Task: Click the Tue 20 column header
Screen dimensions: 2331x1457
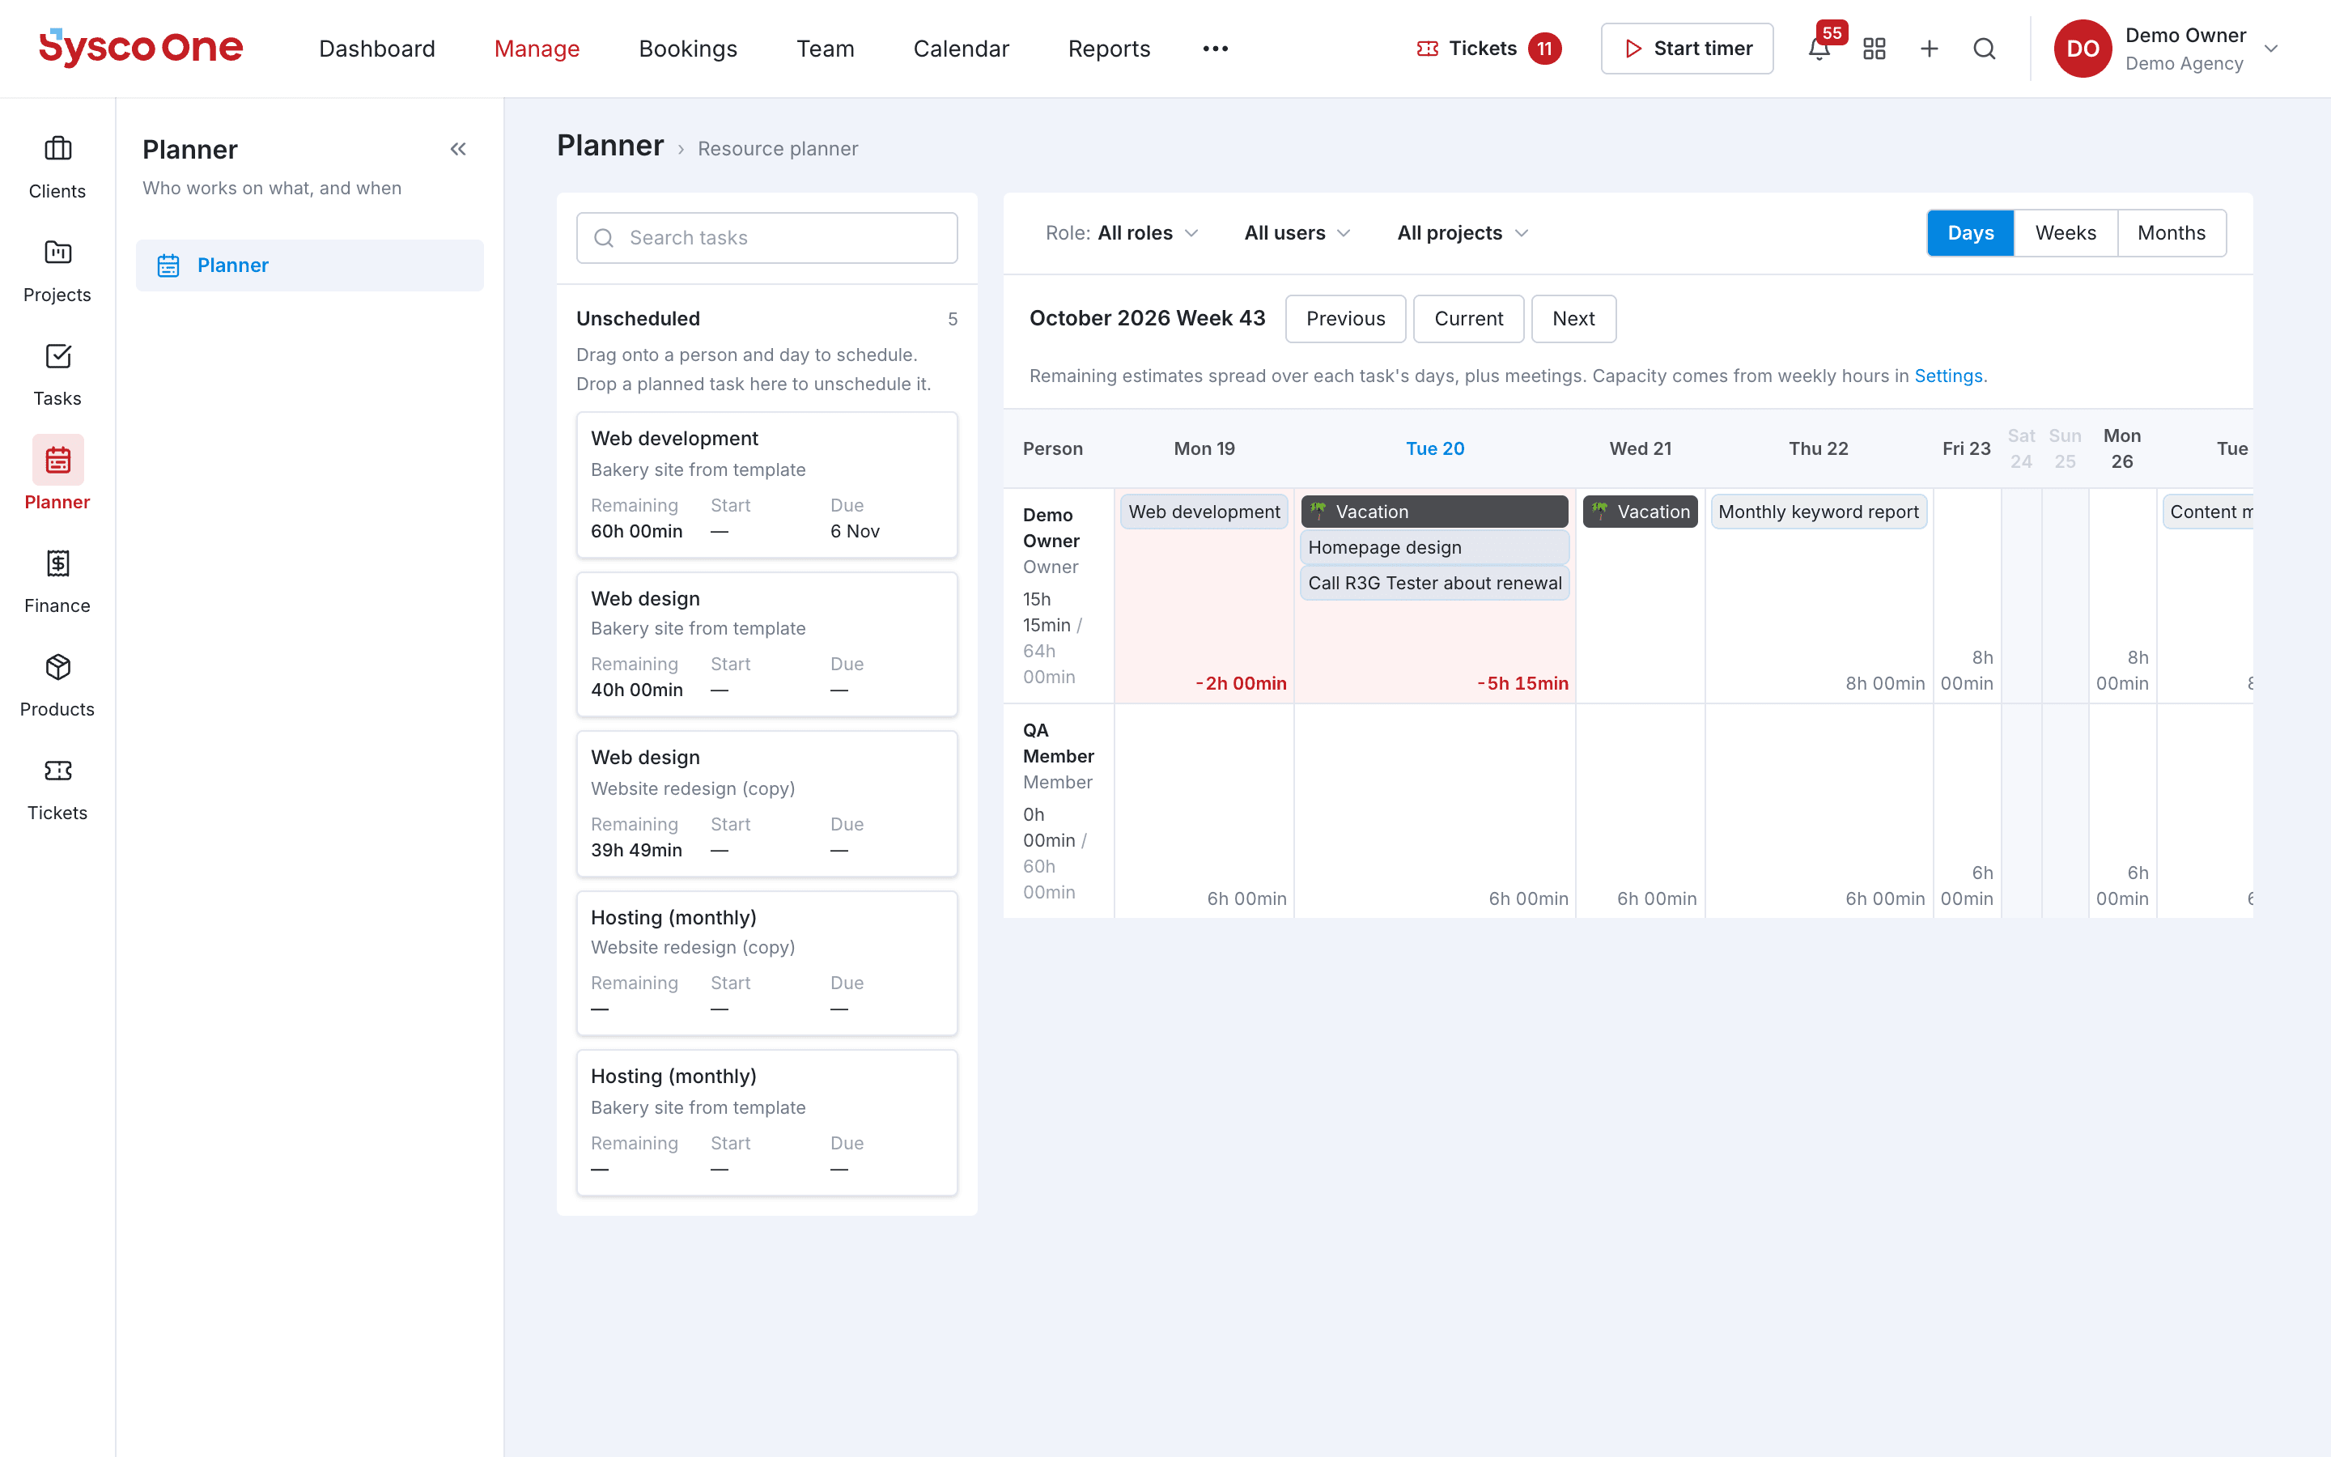Action: (x=1434, y=449)
